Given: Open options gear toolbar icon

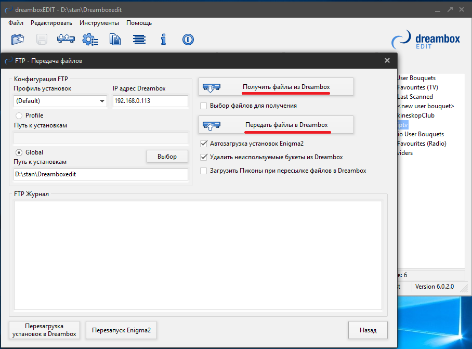Looking at the screenshot, I should 90,40.
